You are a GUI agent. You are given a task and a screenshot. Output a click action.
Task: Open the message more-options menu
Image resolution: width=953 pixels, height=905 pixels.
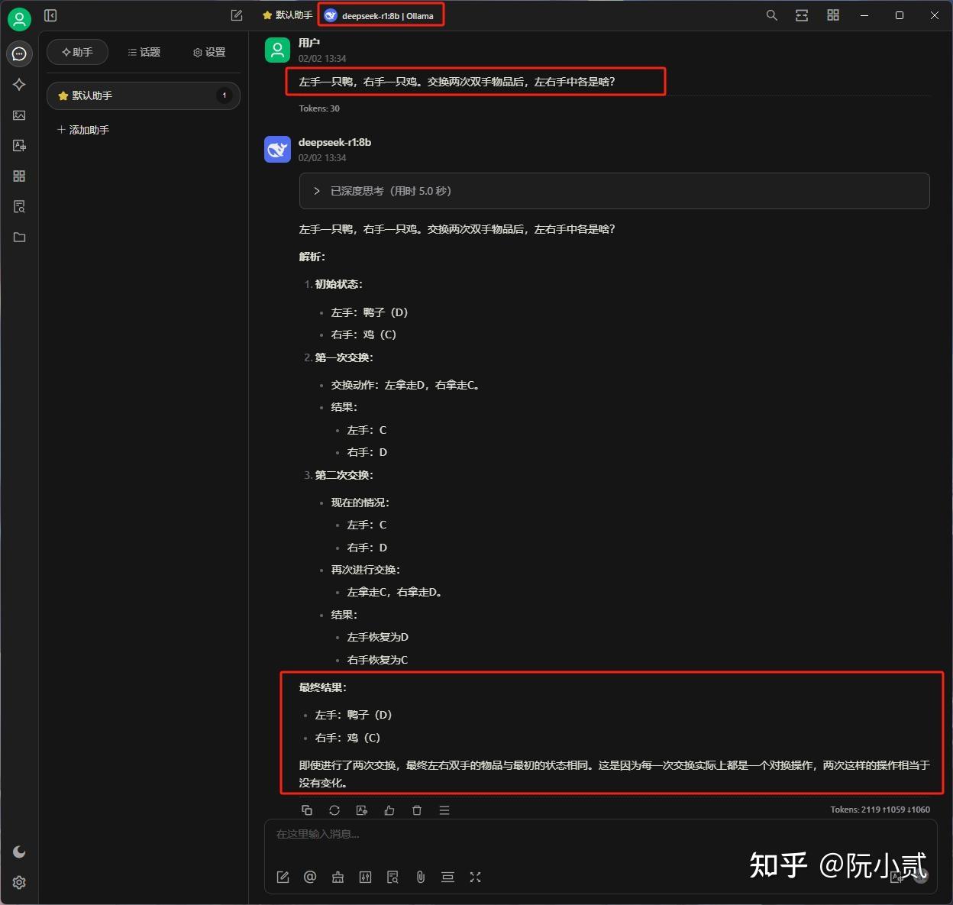[444, 810]
